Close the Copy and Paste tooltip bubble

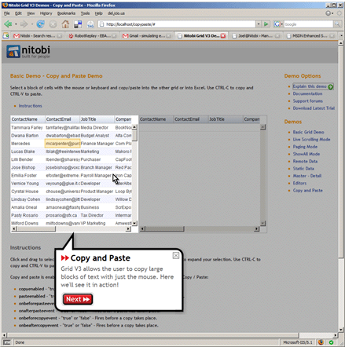(176, 256)
